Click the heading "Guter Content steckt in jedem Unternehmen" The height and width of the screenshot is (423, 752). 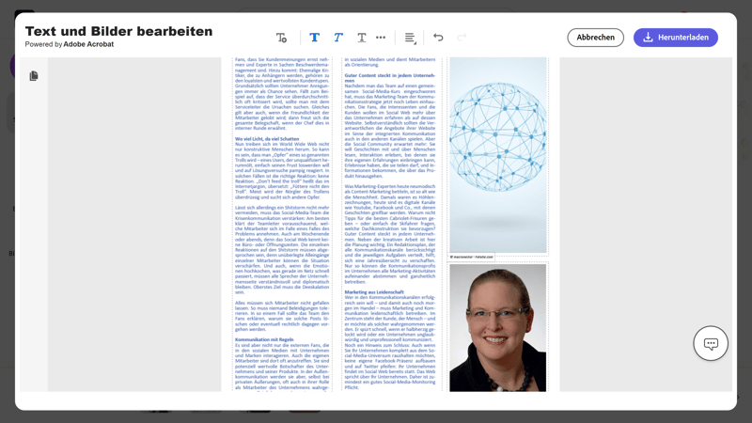click(x=389, y=75)
